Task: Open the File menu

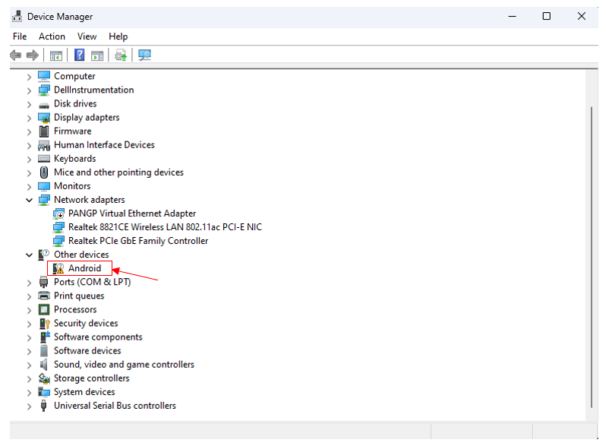Action: point(20,36)
